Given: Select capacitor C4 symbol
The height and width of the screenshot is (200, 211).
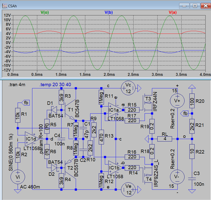Looking at the screenshot, I should tap(61, 139).
